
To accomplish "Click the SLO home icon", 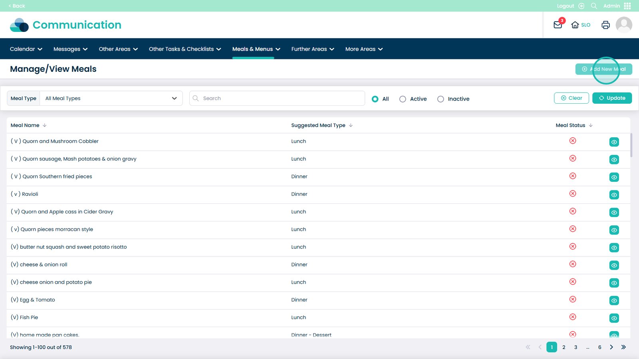I will coord(575,25).
